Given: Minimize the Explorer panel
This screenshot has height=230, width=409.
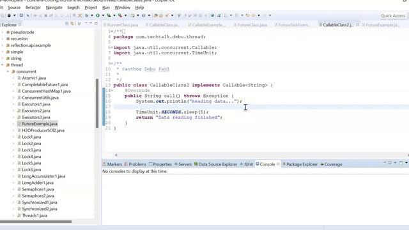Looking at the screenshot, I should [x=91, y=24].
